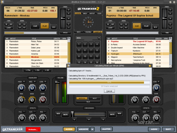The image size is (177, 133).
Task: Click right deck pitch down arrow
Action: coord(170,13)
